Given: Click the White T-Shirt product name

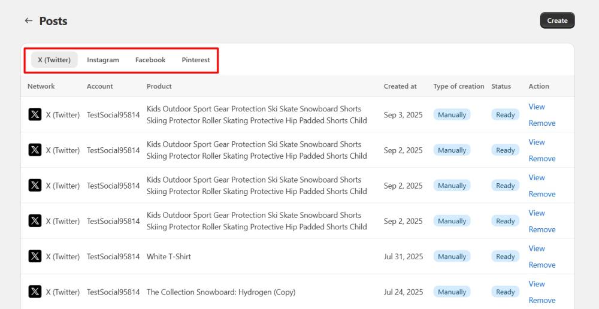Looking at the screenshot, I should 169,256.
